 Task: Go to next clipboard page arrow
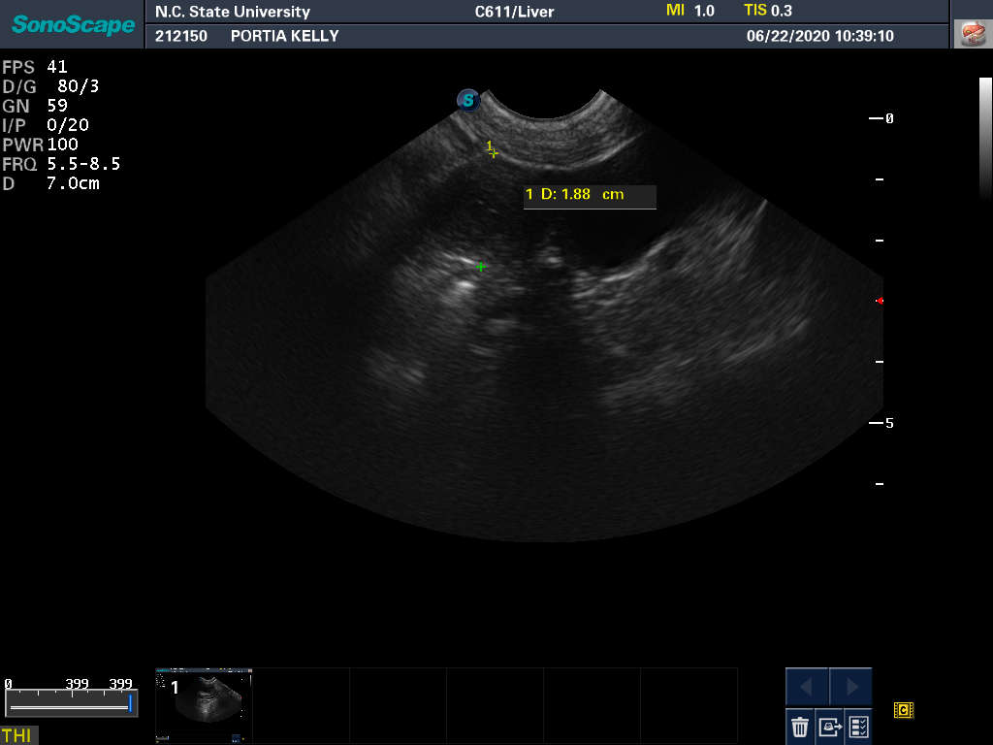pos(851,687)
